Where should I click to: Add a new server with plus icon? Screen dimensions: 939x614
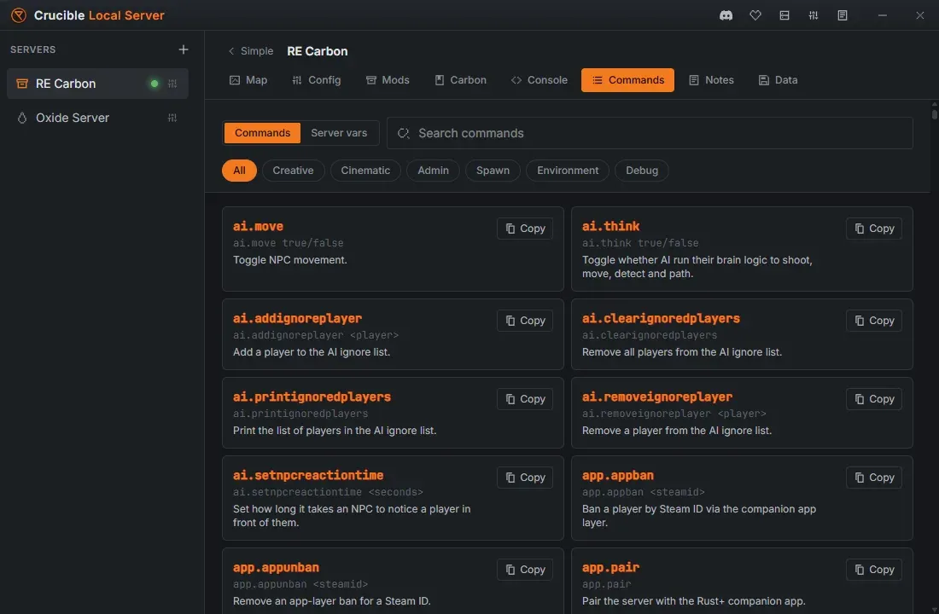click(184, 49)
